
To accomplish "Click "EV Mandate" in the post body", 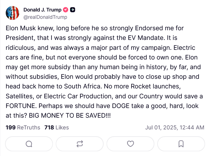I will (146, 38).
